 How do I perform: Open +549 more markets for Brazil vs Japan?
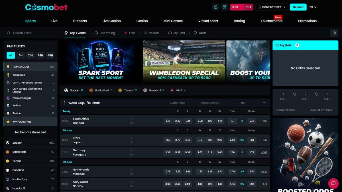(x=264, y=140)
